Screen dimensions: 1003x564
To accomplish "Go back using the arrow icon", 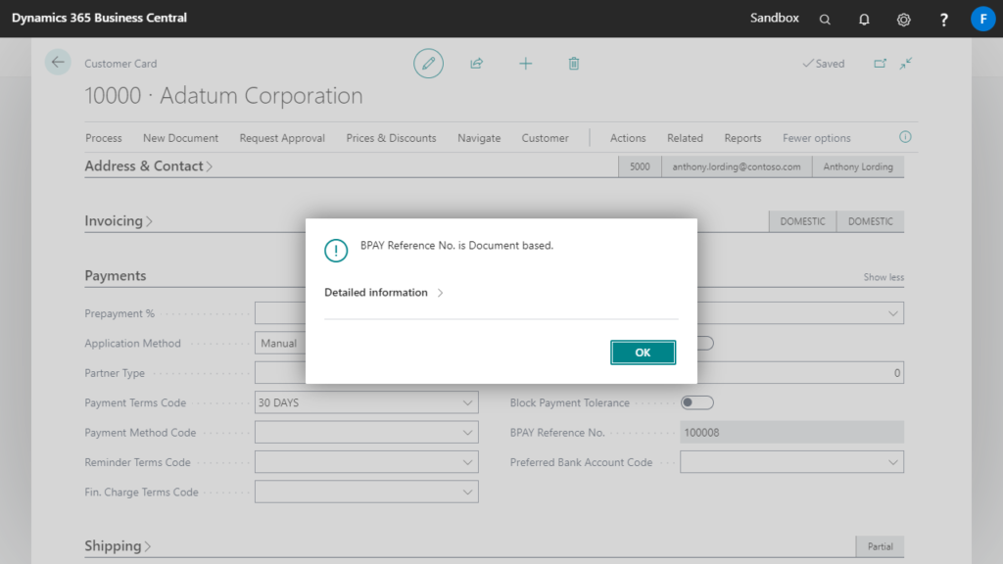I will pos(57,62).
